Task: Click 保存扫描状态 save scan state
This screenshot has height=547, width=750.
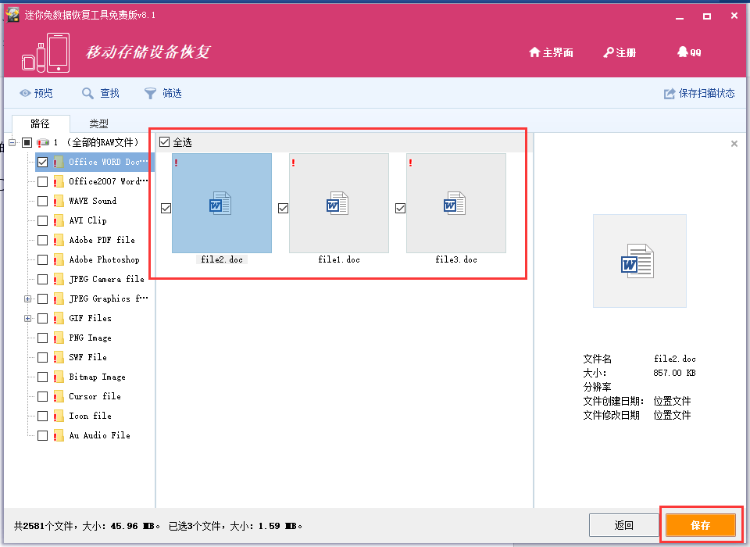Action: pyautogui.click(x=699, y=93)
